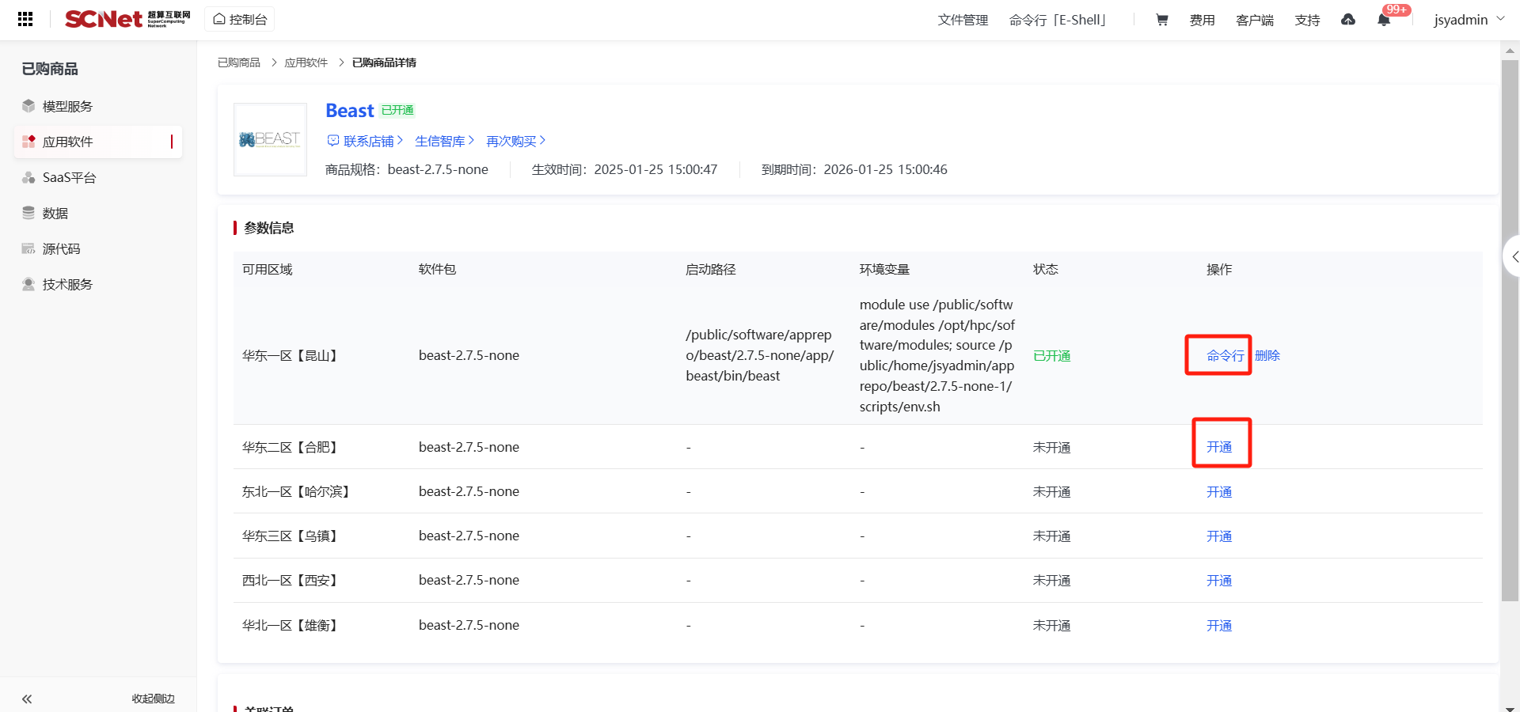Click 开通 for 华东二区 合肥

(1218, 447)
